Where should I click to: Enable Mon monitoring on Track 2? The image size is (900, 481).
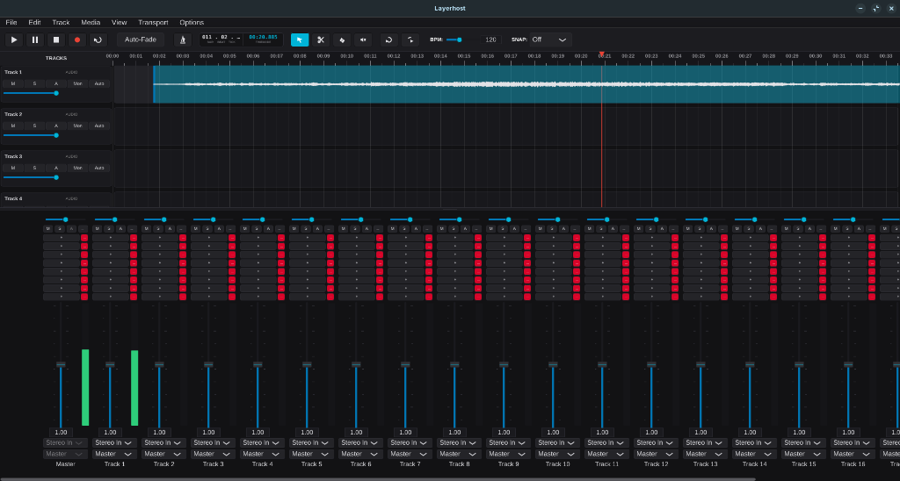tap(77, 126)
